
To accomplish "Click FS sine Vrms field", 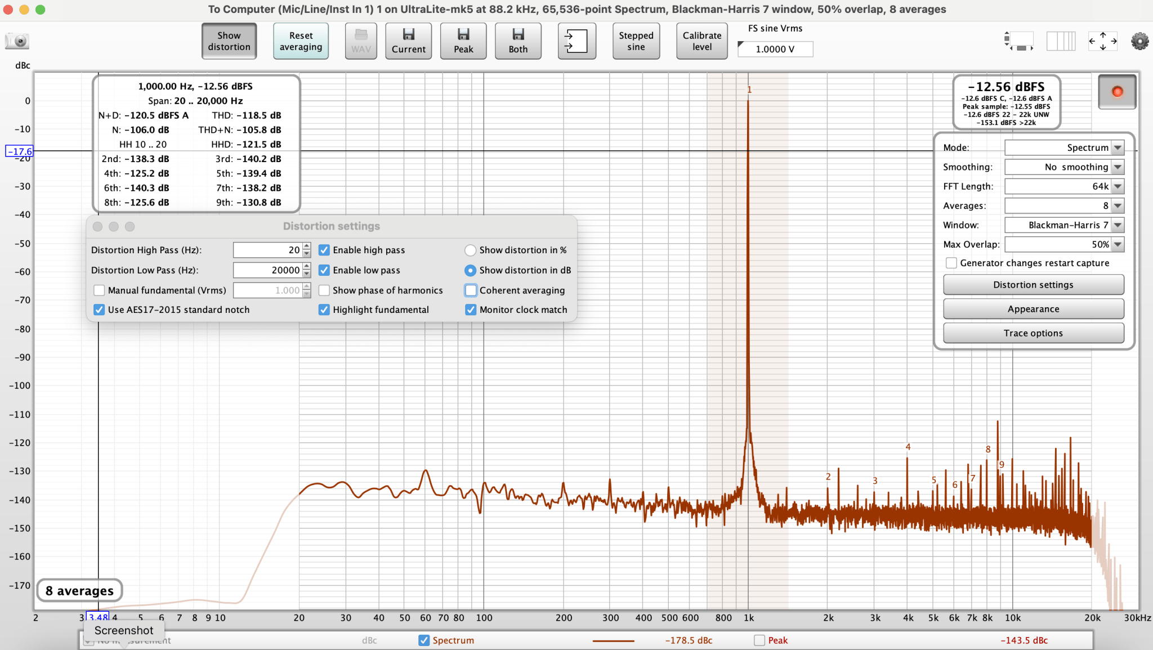I will [775, 49].
